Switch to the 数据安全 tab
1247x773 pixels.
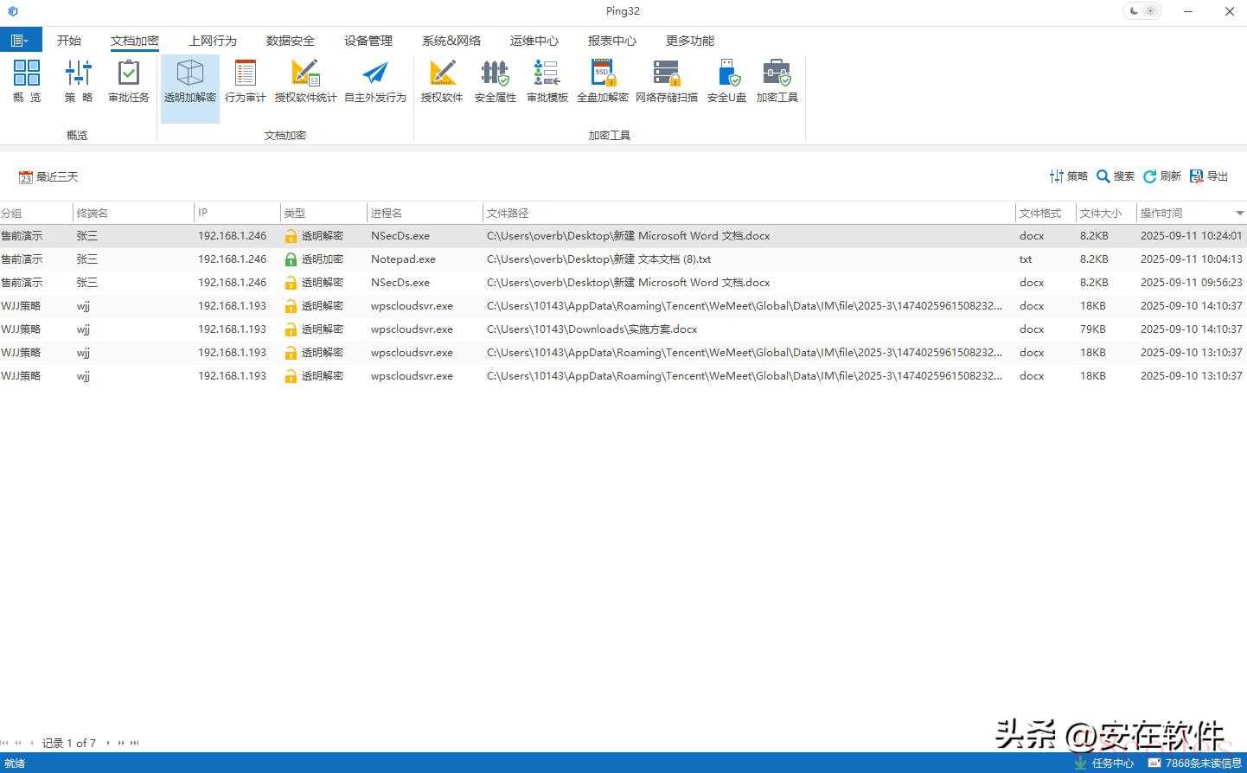pyautogui.click(x=290, y=41)
